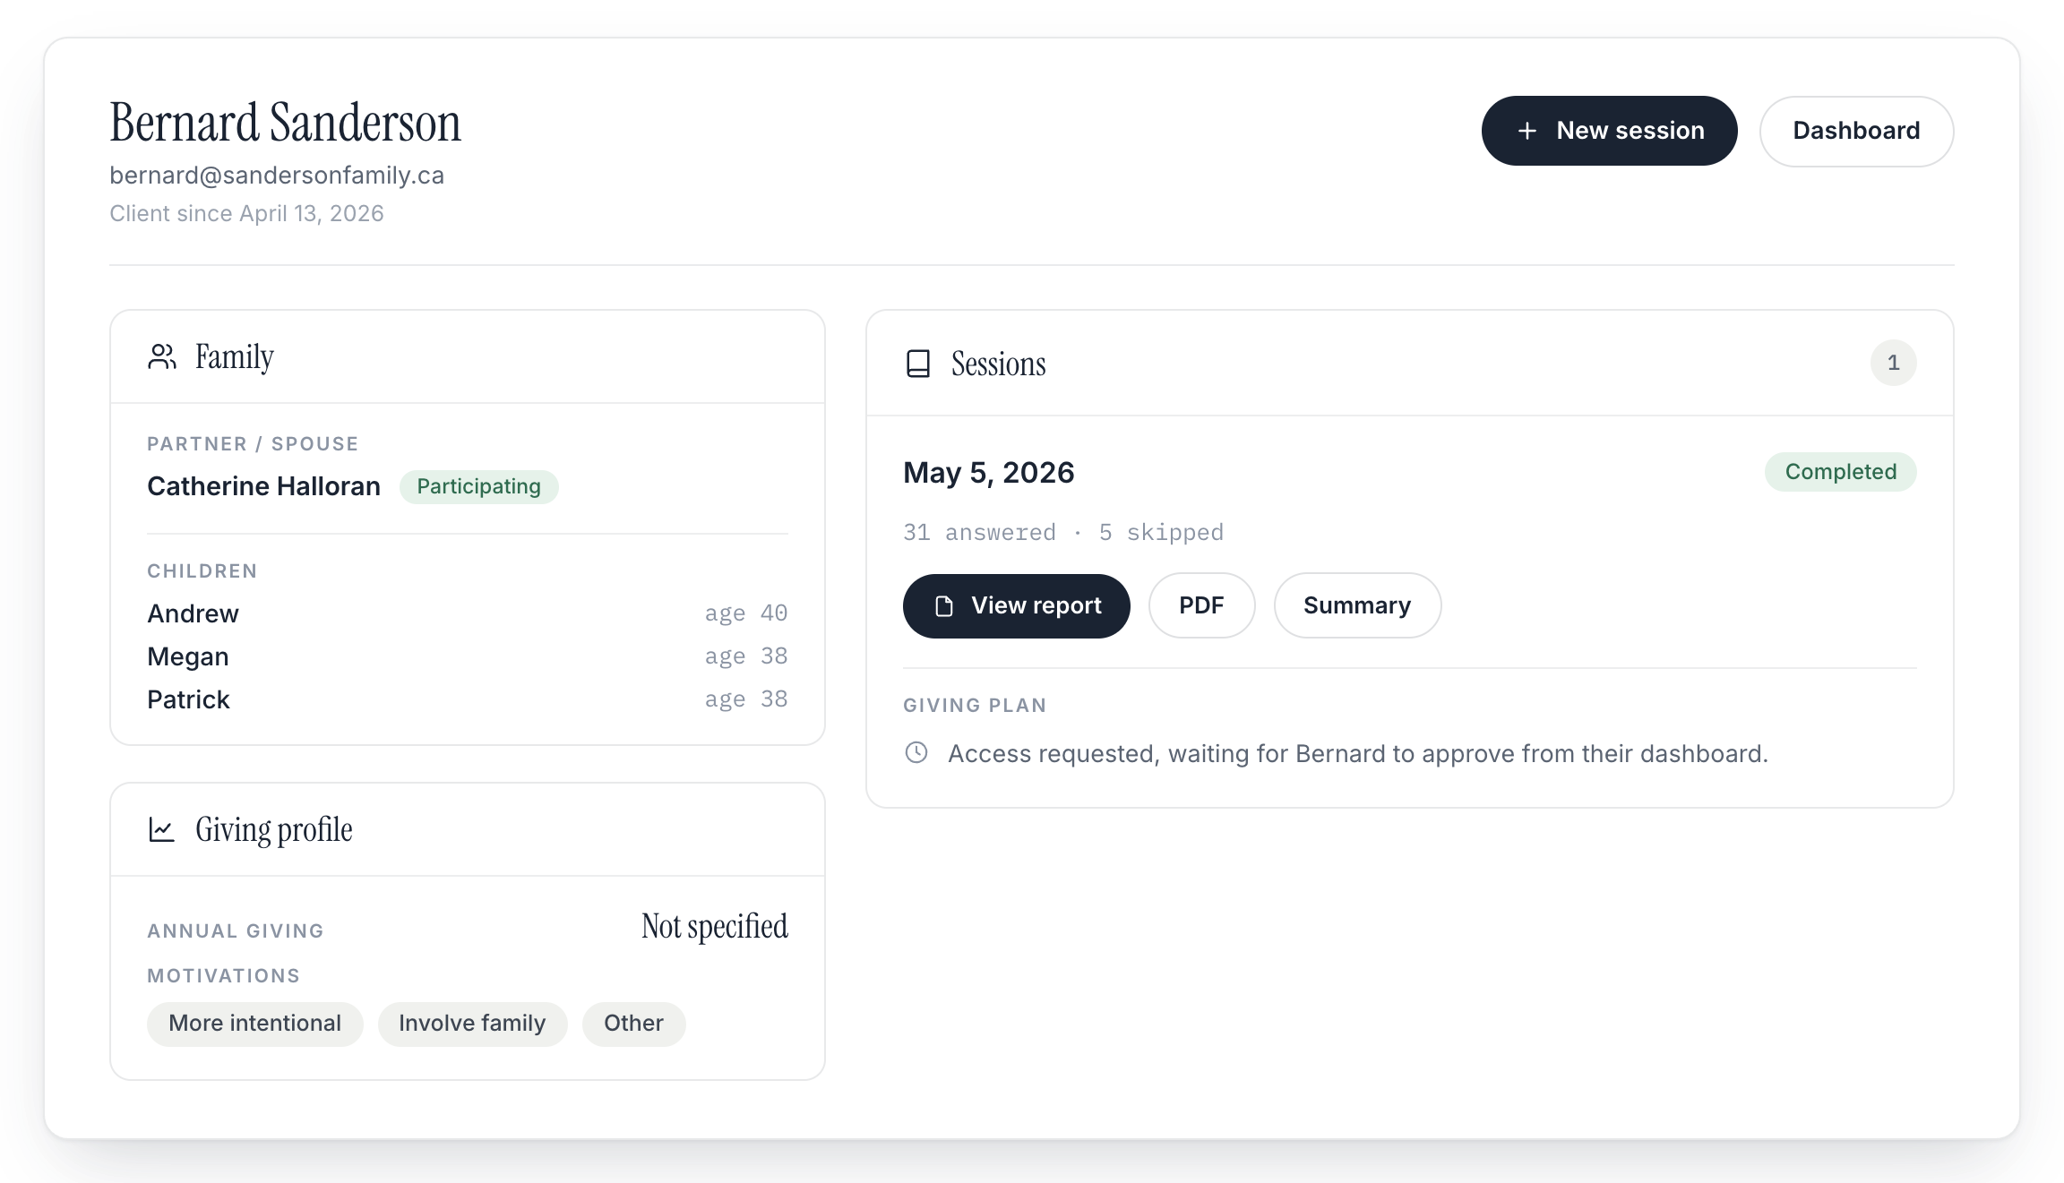The width and height of the screenshot is (2064, 1183).
Task: Open View report for May 5 session
Action: [x=1016, y=606]
